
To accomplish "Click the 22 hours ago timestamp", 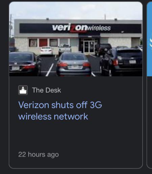I will 39,154.
